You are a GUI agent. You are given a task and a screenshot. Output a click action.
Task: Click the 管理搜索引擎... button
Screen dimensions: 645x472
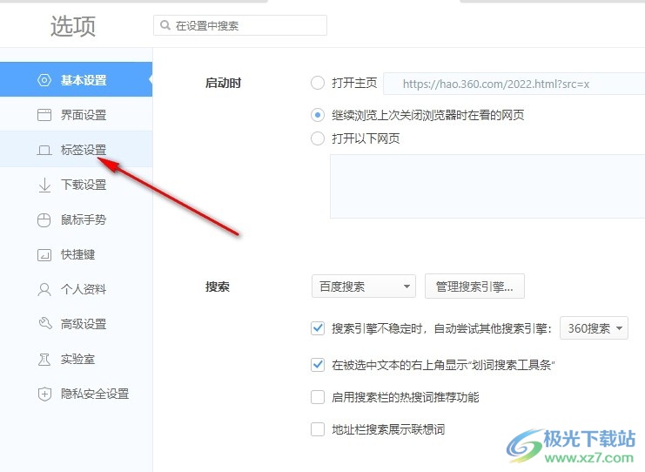coord(474,286)
